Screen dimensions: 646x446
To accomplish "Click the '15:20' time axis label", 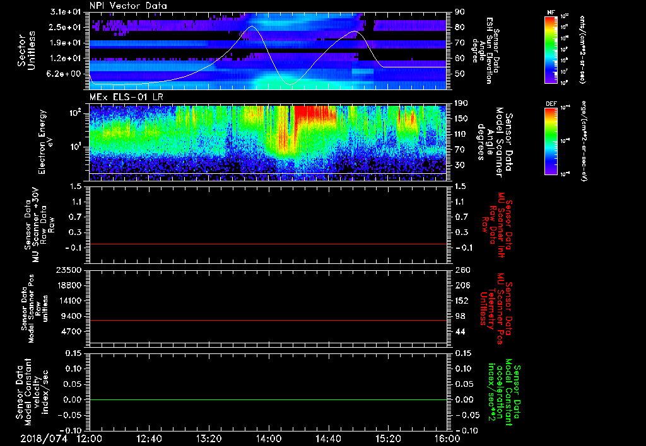I will pyautogui.click(x=388, y=439).
